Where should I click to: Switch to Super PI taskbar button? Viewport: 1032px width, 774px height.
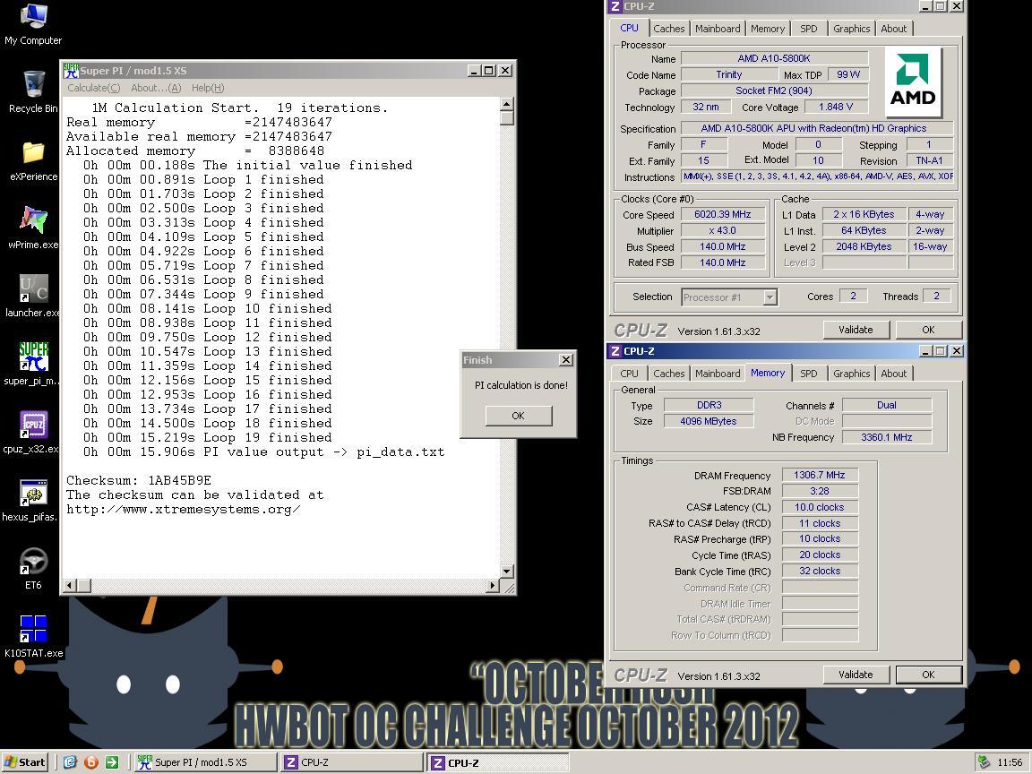click(205, 762)
